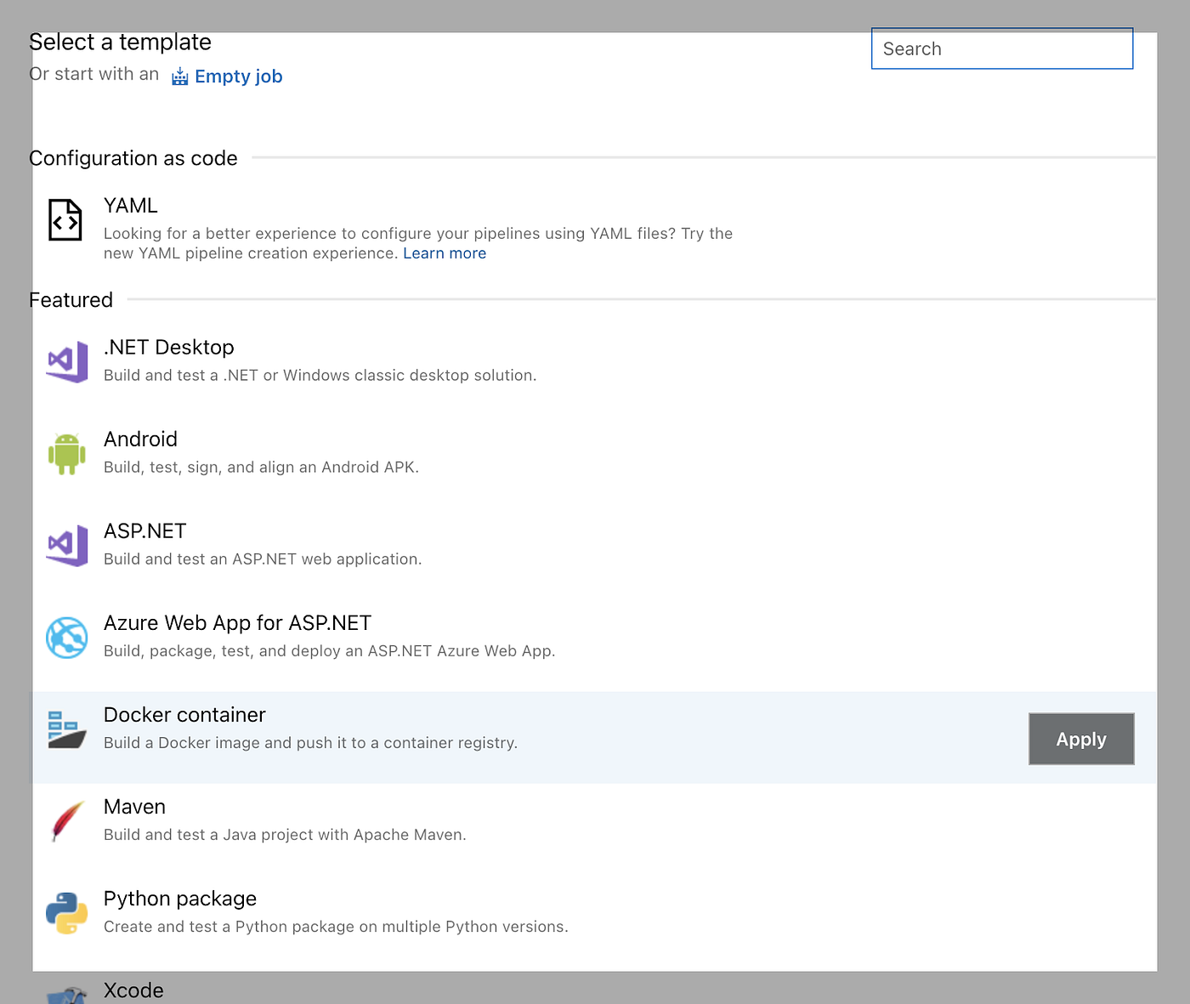Focus the template Search box
Screen dimensions: 1190x1004
(x=1002, y=48)
